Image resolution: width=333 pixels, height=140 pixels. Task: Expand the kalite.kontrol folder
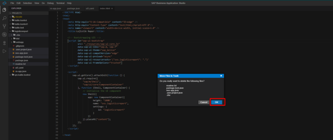(10, 20)
